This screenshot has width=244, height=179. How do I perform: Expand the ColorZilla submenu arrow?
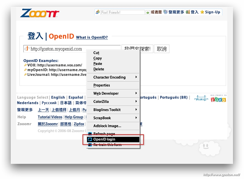(136, 101)
